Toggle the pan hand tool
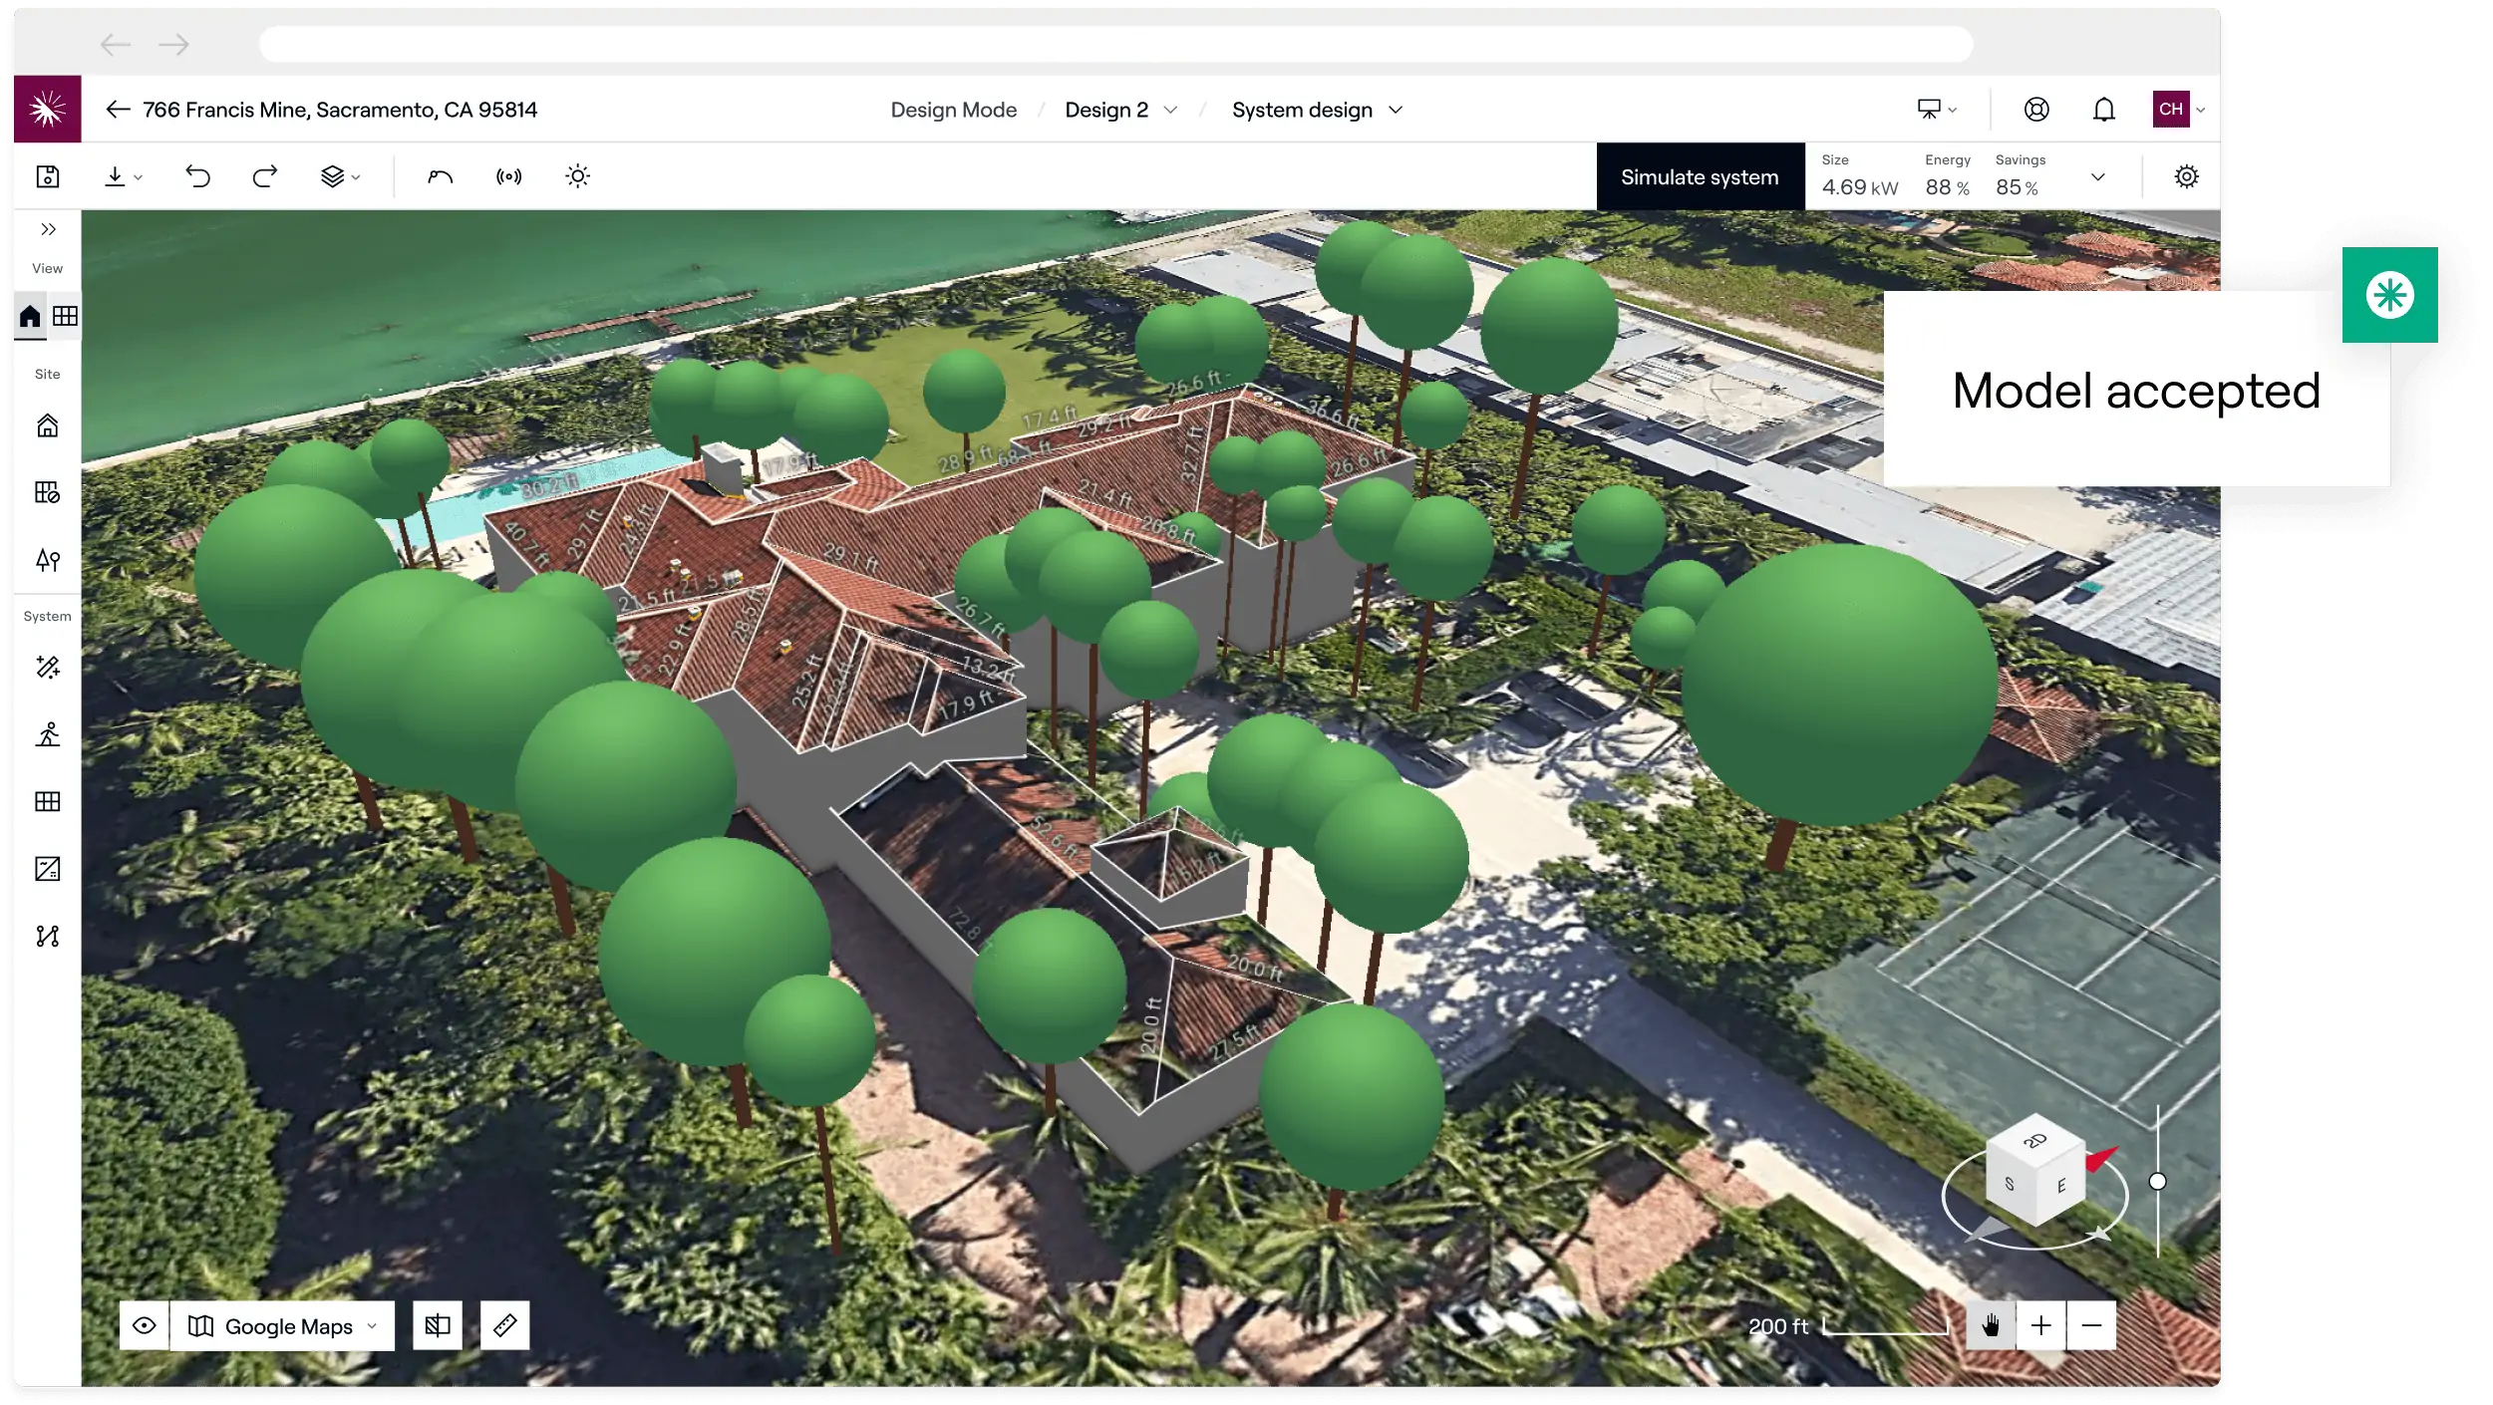The width and height of the screenshot is (2493, 1405). click(x=1991, y=1325)
